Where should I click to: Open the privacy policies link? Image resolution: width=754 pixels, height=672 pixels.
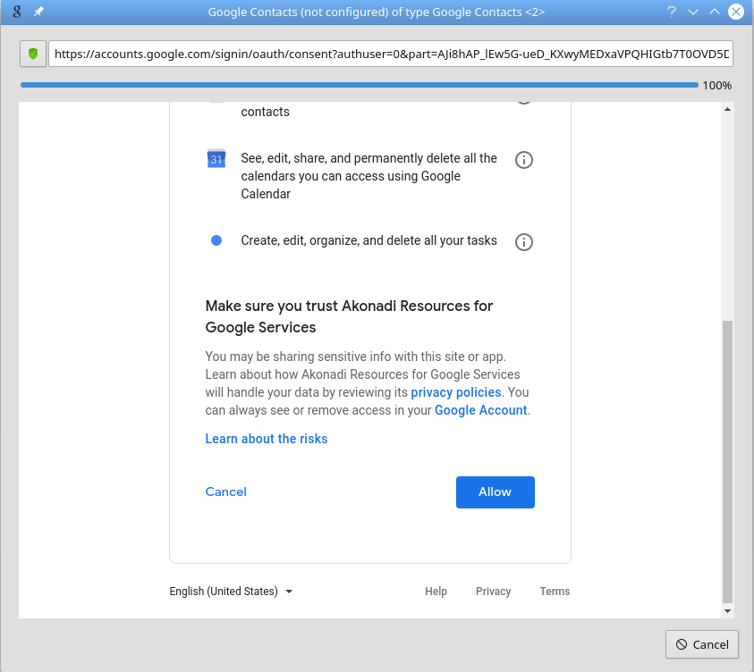tap(455, 392)
